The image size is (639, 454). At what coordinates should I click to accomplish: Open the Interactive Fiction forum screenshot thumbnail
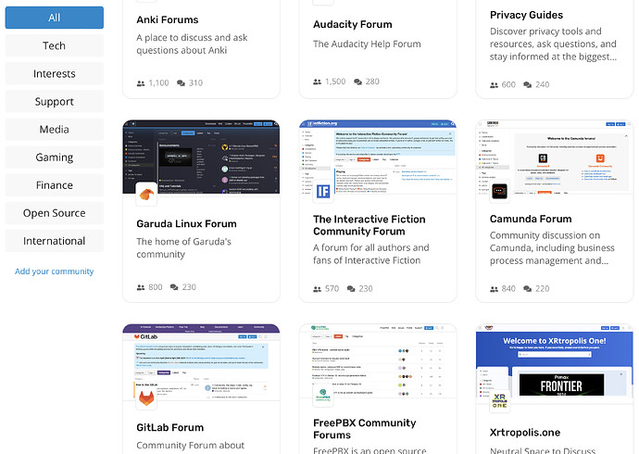(378, 157)
